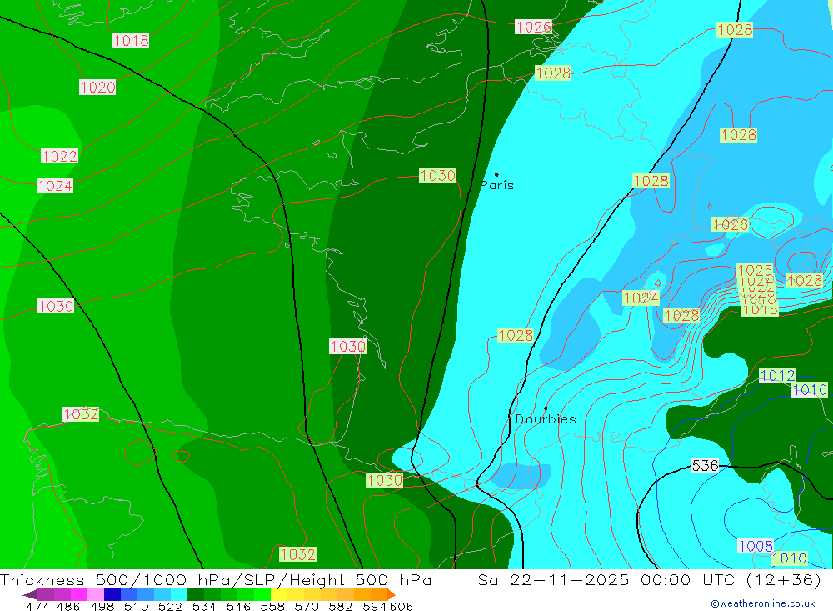Image resolution: width=833 pixels, height=611 pixels.
Task: Click the 594 legend value
Action: click(x=375, y=606)
